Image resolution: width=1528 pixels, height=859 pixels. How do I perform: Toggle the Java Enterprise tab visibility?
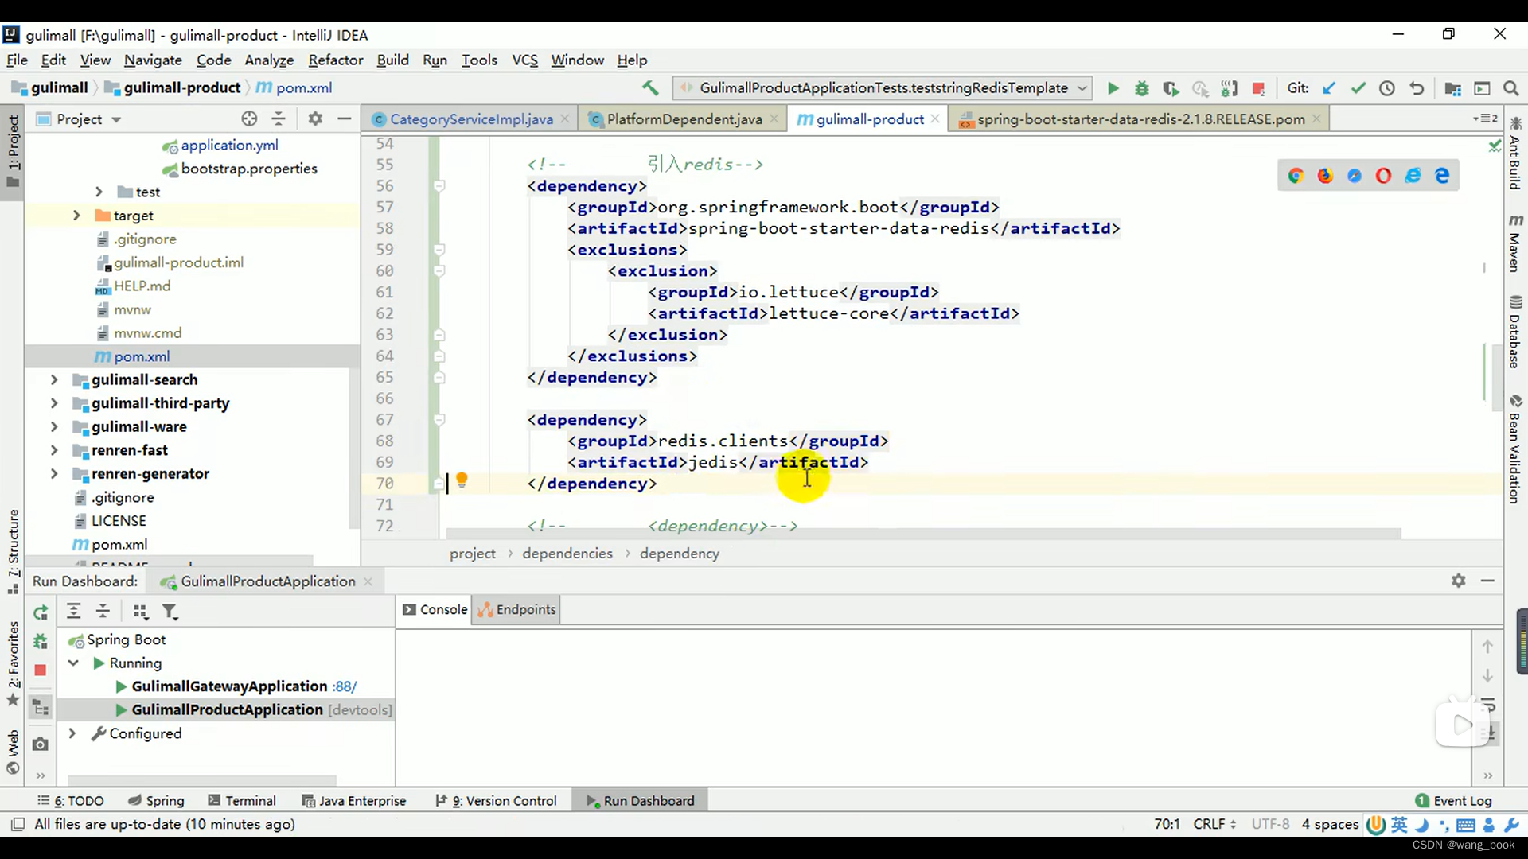click(x=363, y=800)
